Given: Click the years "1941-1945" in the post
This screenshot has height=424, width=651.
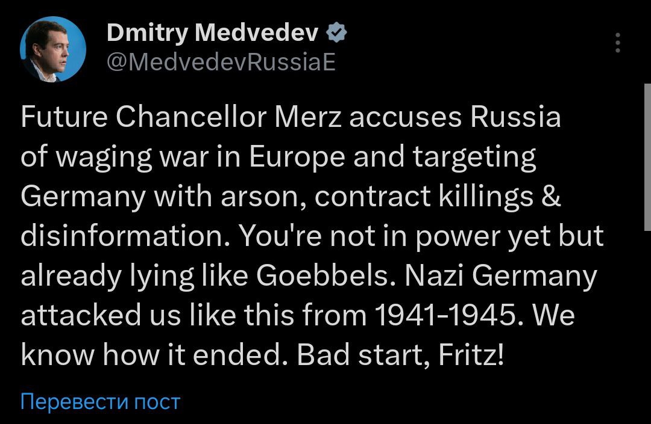Looking at the screenshot, I should pyautogui.click(x=445, y=316).
